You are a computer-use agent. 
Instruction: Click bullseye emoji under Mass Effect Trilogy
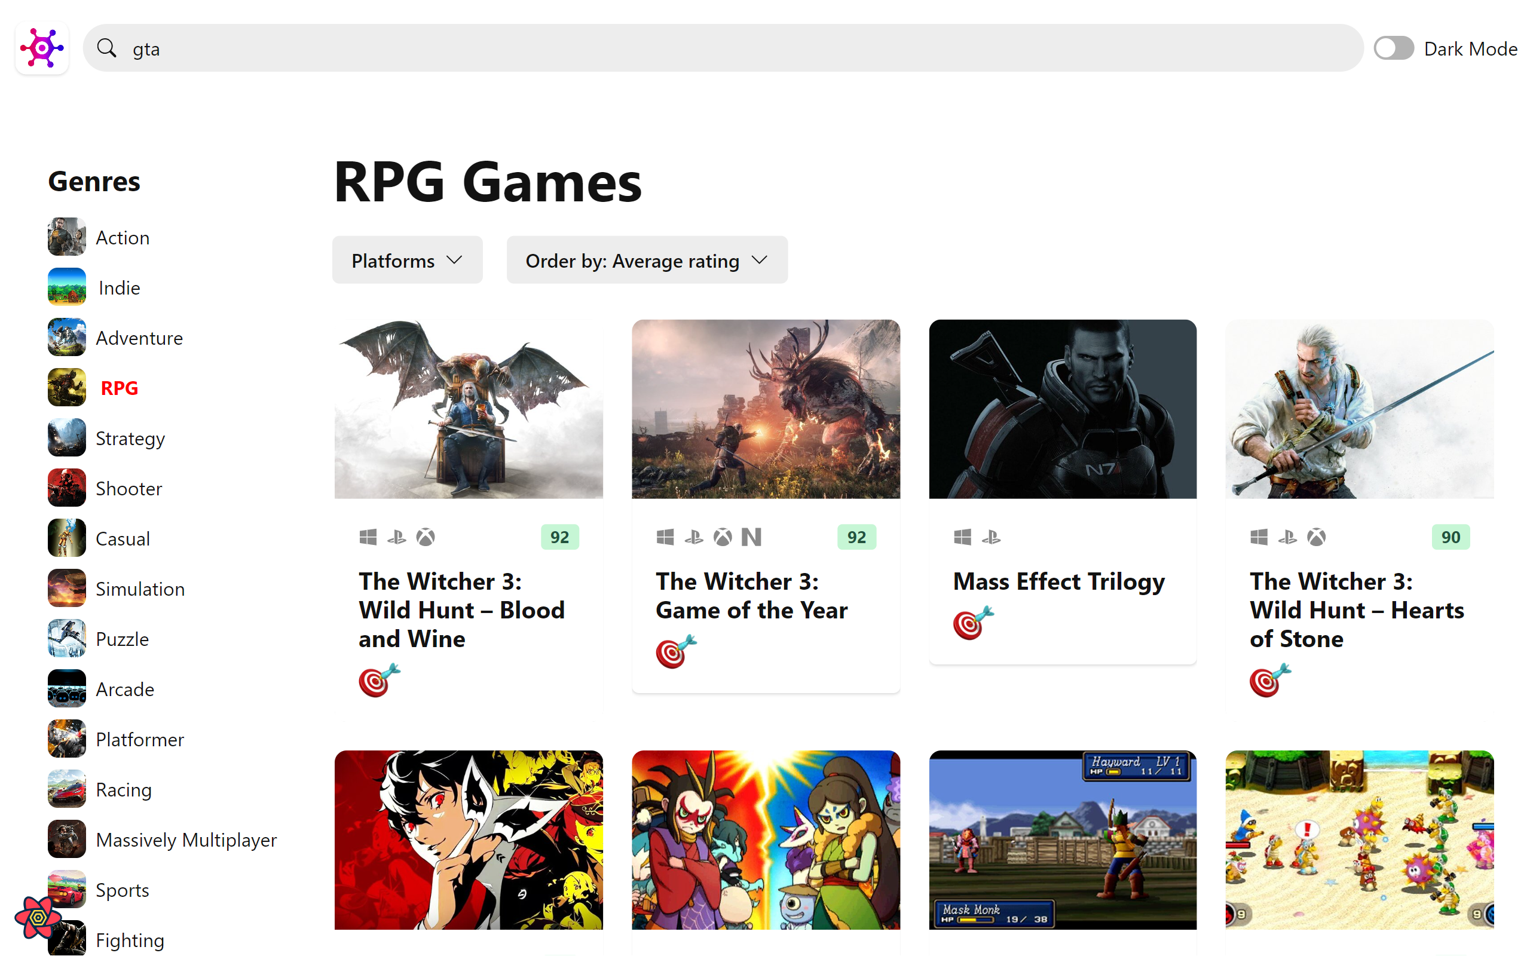coord(973,623)
